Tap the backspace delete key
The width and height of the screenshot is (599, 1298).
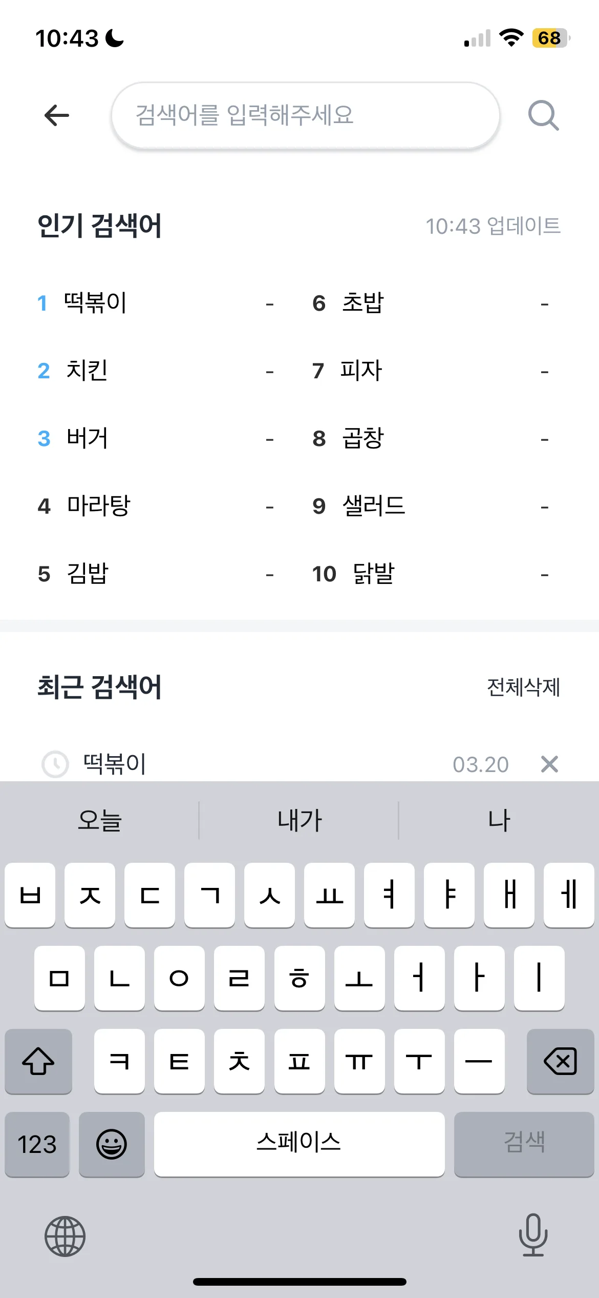561,1061
